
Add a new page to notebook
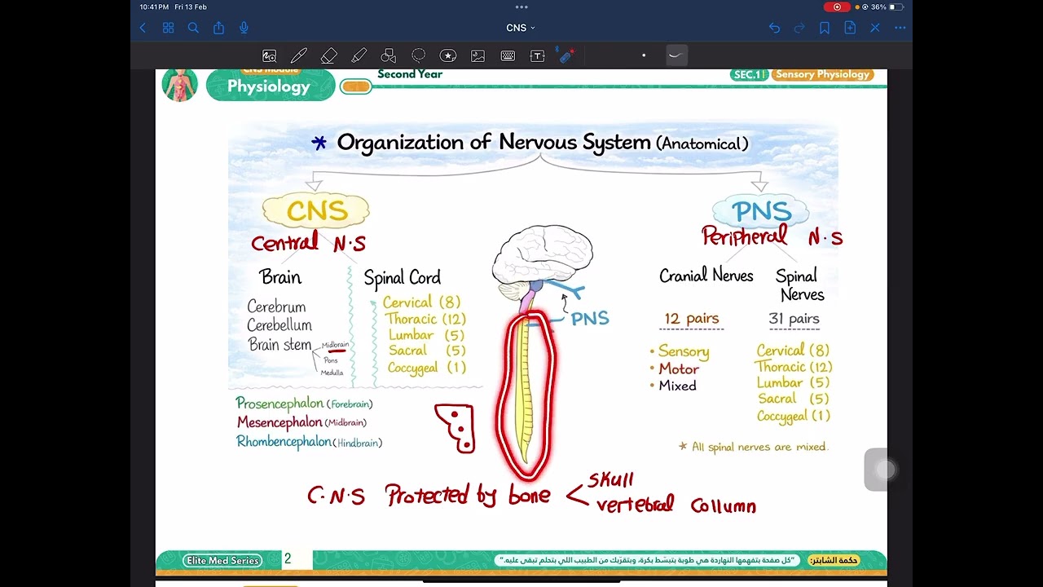pyautogui.click(x=850, y=28)
